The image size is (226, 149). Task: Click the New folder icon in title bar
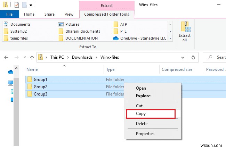coord(24,5)
